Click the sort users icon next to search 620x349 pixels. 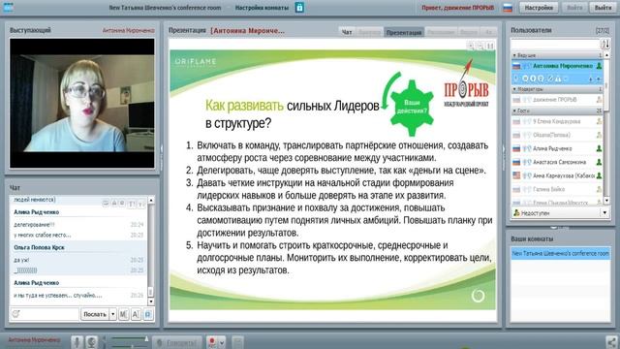(x=605, y=44)
